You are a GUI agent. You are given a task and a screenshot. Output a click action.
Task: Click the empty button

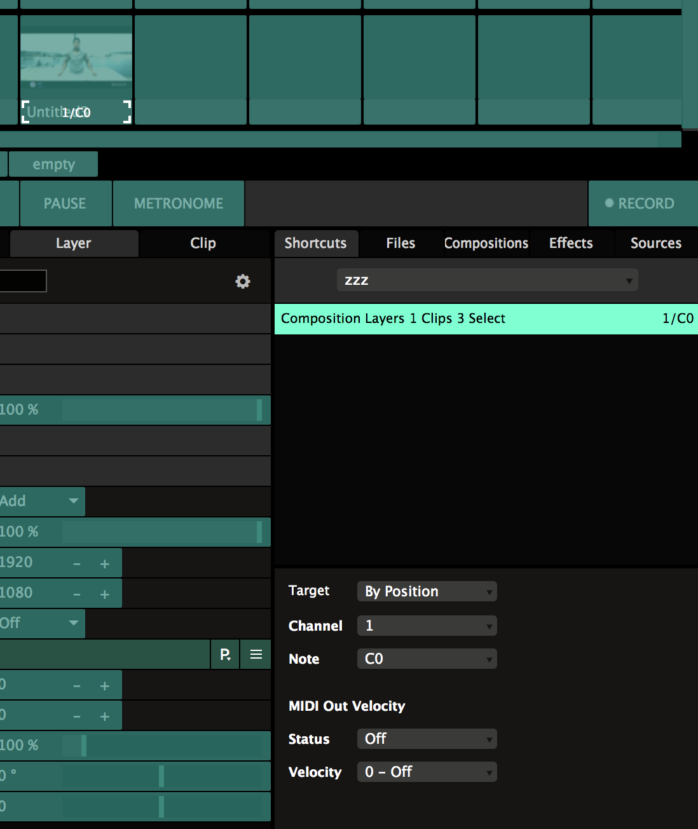[53, 164]
